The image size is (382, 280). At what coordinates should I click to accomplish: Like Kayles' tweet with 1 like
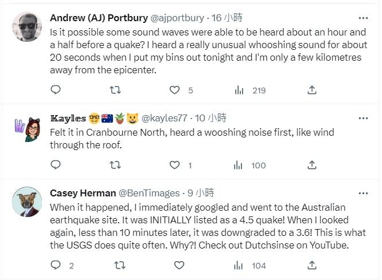pyautogui.click(x=174, y=165)
